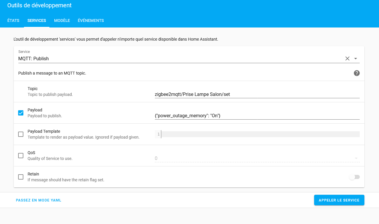
Task: Click the 'Outils de développement' title
Action: [x=39, y=5]
